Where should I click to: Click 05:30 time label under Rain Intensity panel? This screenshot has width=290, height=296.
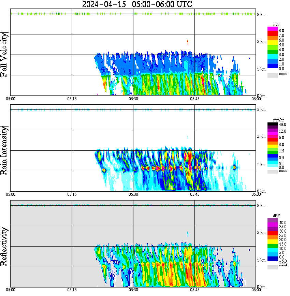coord(133,194)
